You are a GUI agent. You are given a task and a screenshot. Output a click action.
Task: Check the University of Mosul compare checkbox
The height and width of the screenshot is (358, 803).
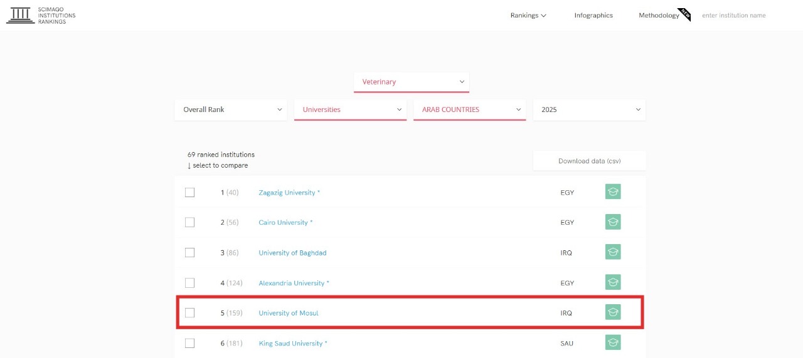[x=190, y=313]
